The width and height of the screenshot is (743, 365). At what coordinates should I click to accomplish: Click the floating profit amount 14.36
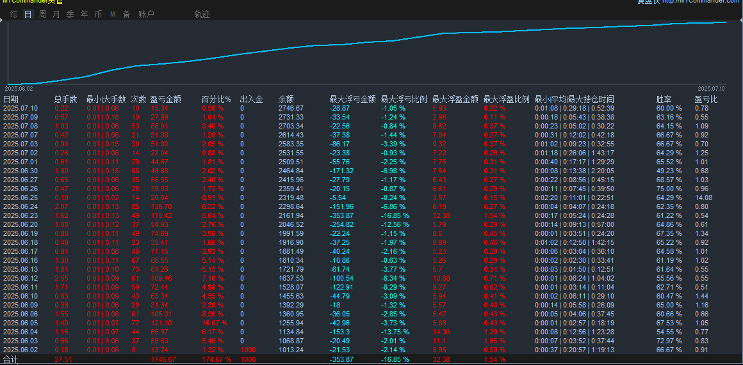(x=441, y=332)
